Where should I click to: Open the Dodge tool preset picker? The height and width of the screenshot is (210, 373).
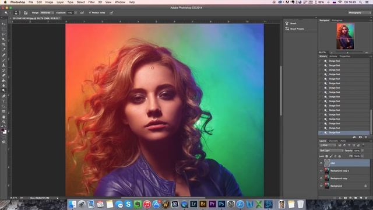[x=6, y=13]
